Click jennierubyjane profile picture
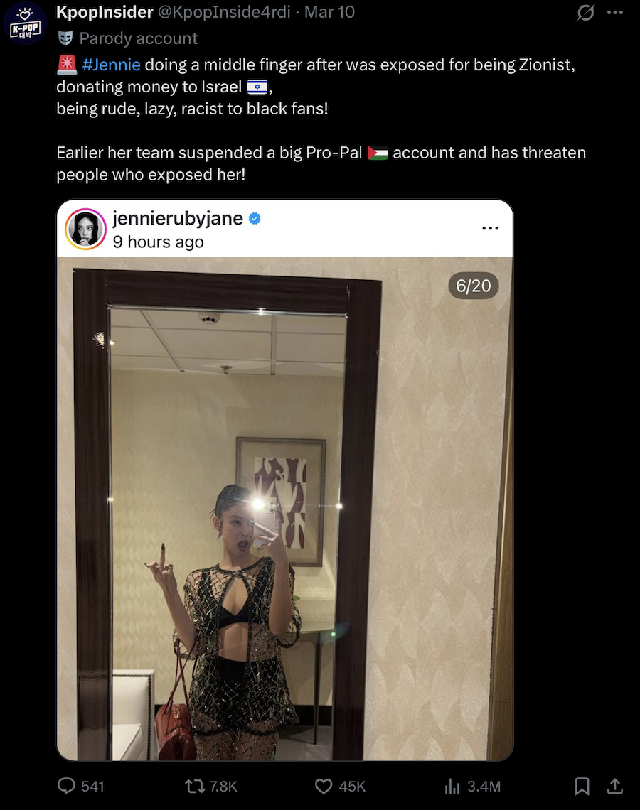The height and width of the screenshot is (810, 640). pyautogui.click(x=86, y=229)
